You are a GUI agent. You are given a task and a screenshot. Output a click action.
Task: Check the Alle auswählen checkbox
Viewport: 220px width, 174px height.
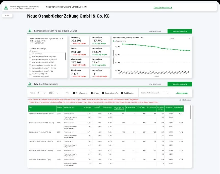pyautogui.click(x=30, y=54)
